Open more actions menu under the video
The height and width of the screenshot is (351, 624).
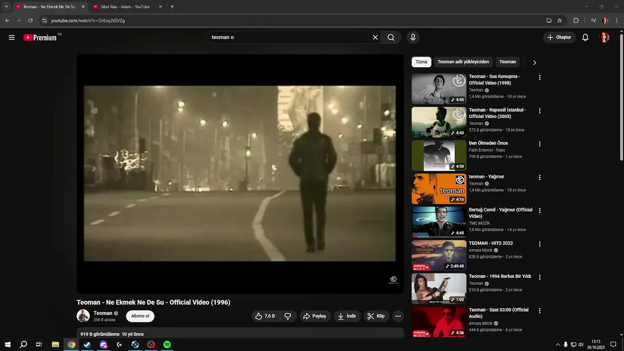(398, 316)
